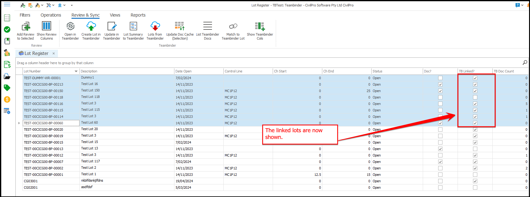Image resolution: width=530 pixels, height=197 pixels.
Task: Open the notebook bookmark sidebar icon
Action: tap(7, 41)
